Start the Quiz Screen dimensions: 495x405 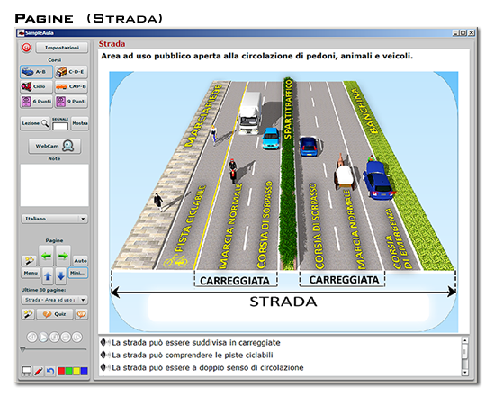(x=55, y=314)
